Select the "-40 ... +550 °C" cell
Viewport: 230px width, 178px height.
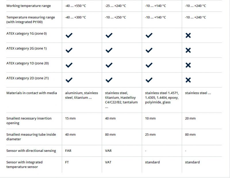coord(76,6)
